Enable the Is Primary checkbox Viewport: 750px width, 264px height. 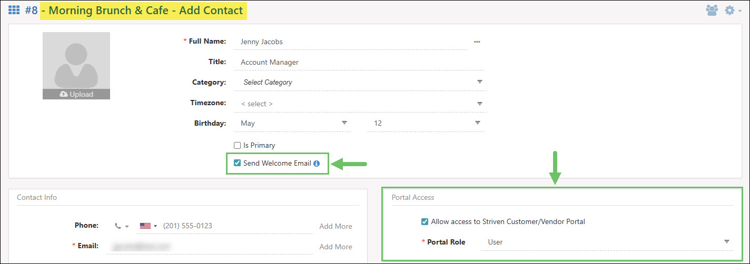point(237,146)
